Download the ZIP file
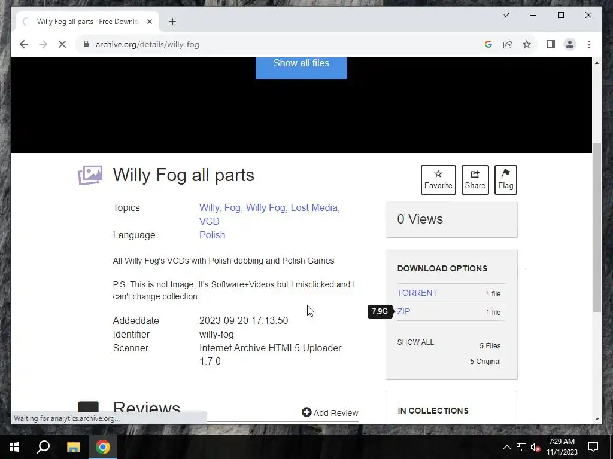 403,311
